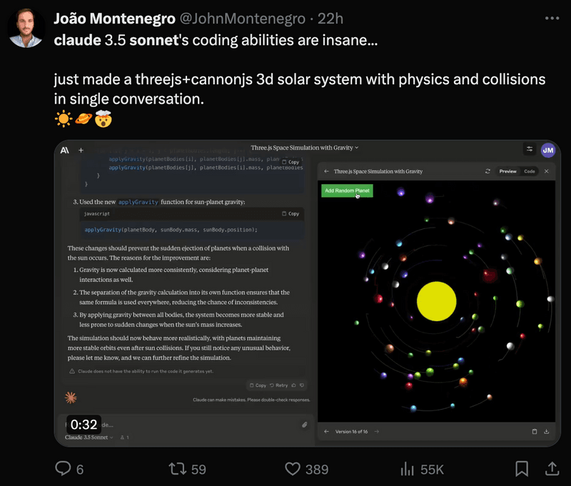This screenshot has width=571, height=486.
Task: Download the artifact using the download icon
Action: coord(547,431)
